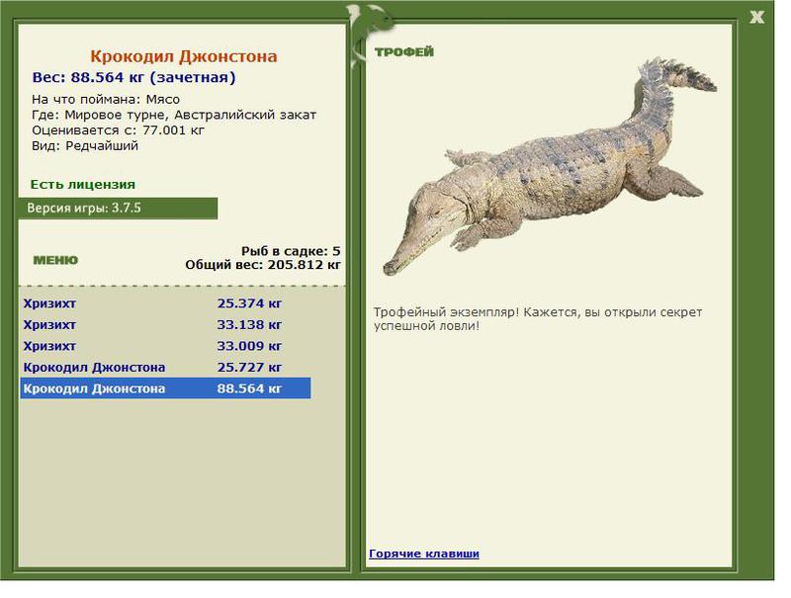
Task: Select the Хризихт 33.009 кг row
Action: tap(165, 346)
